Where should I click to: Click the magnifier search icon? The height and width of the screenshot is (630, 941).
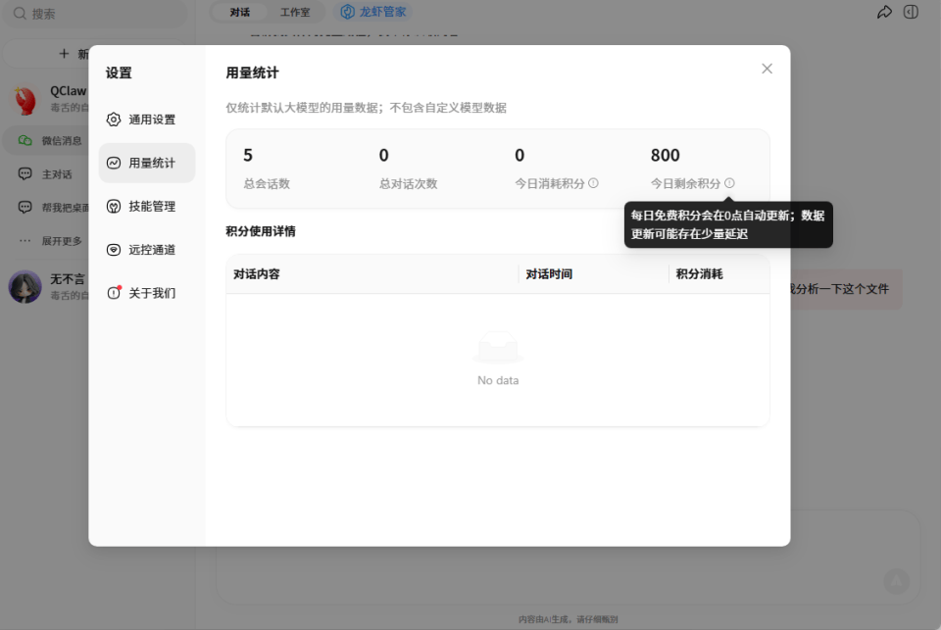coord(20,13)
